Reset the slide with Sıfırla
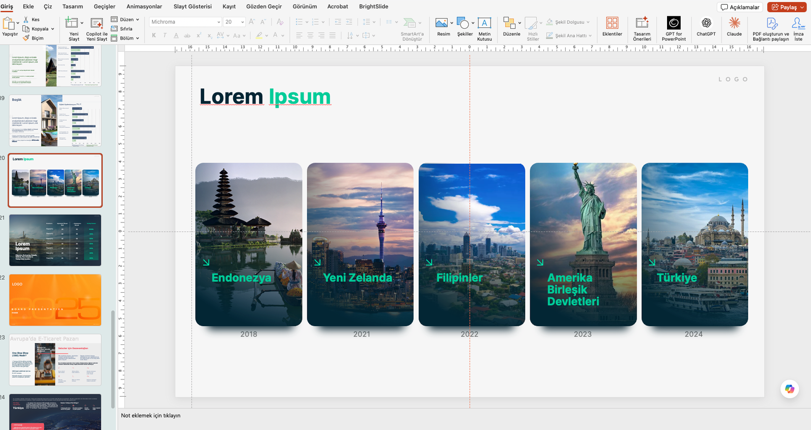 pos(122,29)
